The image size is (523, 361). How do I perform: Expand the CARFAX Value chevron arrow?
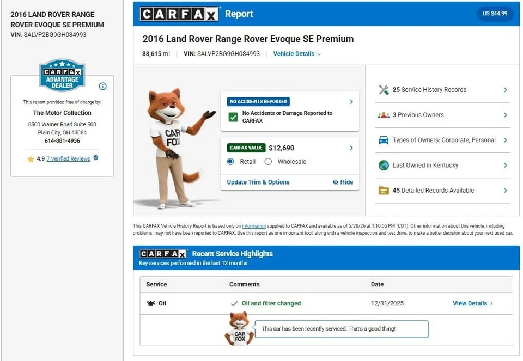click(351, 148)
